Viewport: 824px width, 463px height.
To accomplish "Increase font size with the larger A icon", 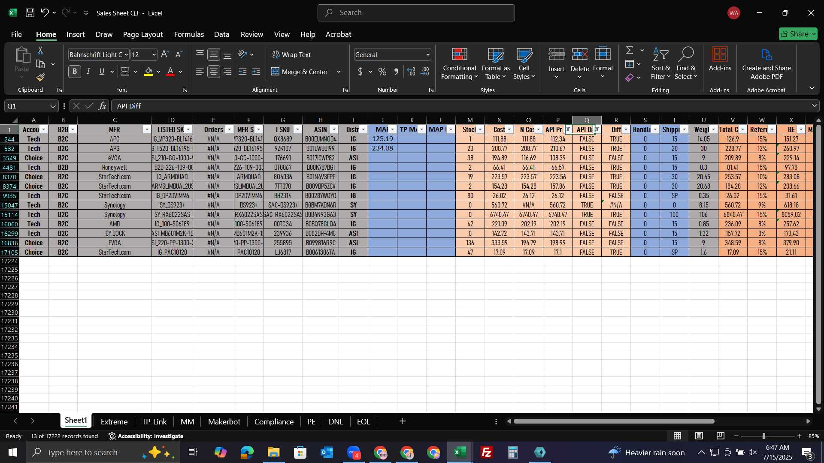I will [165, 54].
